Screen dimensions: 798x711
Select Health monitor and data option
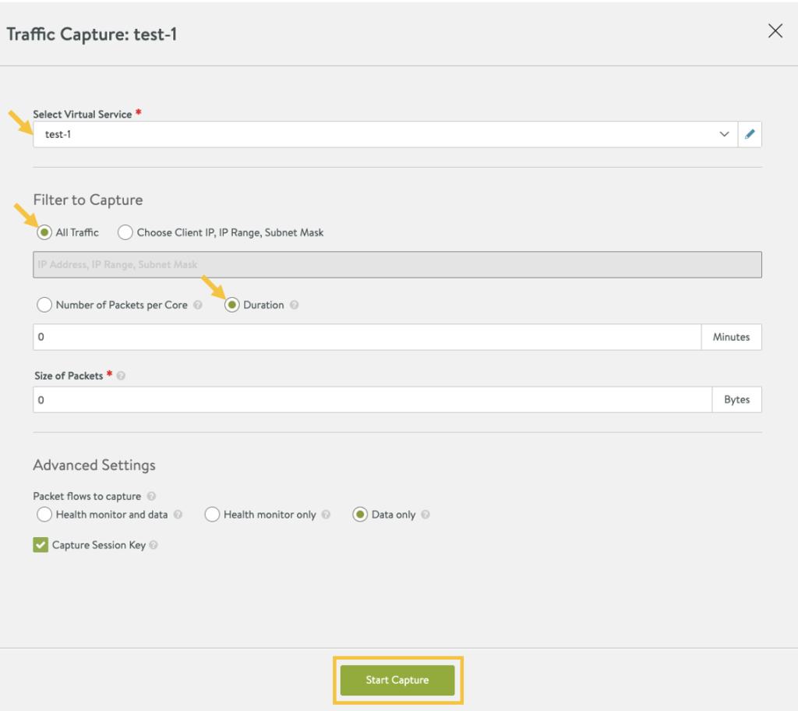(x=44, y=515)
